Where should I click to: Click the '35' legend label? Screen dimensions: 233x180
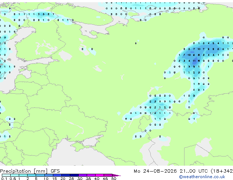coord(88,179)
